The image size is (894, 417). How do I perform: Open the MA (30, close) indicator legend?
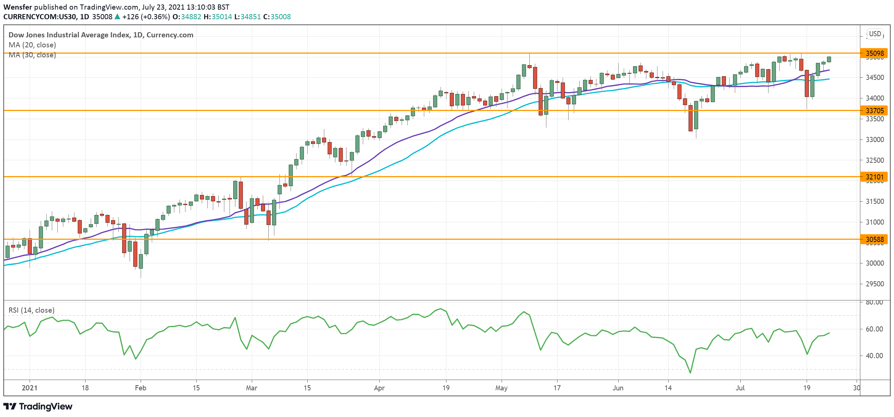point(32,55)
